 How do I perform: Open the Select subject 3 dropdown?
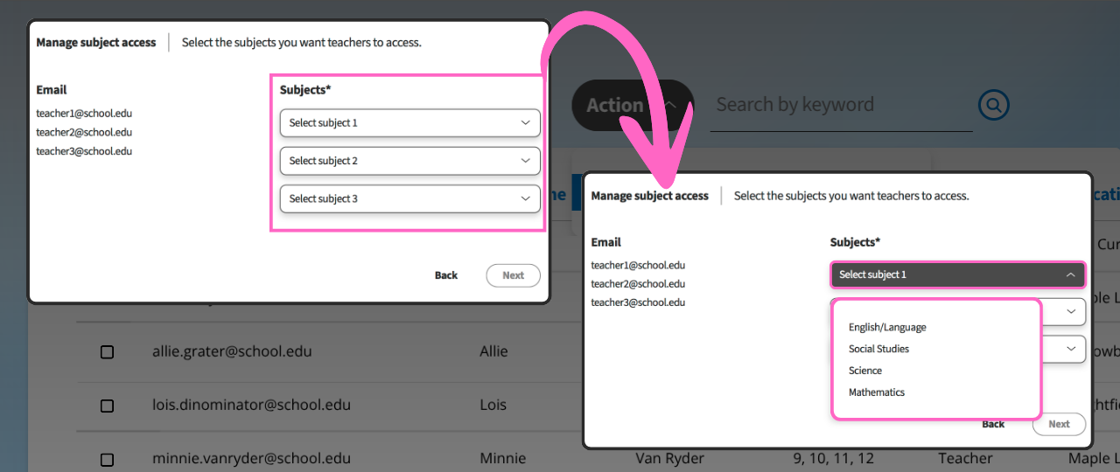point(409,198)
